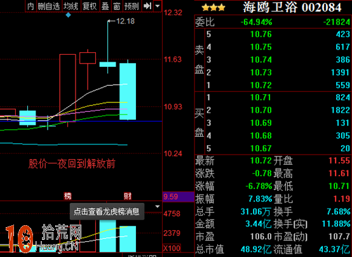Screen dimensions: 352x257
Task: Click buy level 4 price 10.68
Action: pos(261,135)
